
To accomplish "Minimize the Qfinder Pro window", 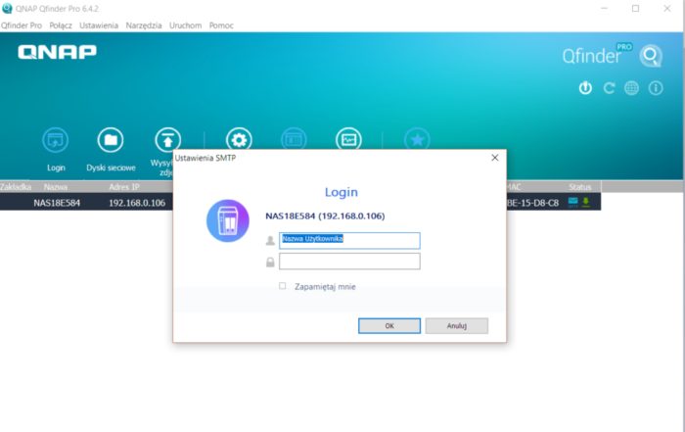I will click(x=605, y=8).
